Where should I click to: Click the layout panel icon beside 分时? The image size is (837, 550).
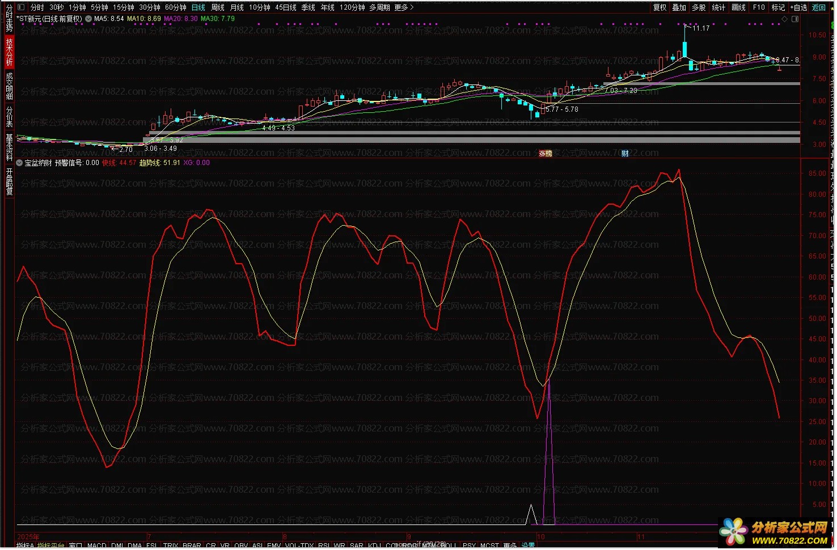click(x=21, y=7)
